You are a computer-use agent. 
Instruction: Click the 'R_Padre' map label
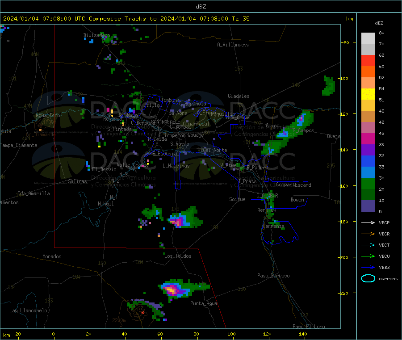[256, 168]
